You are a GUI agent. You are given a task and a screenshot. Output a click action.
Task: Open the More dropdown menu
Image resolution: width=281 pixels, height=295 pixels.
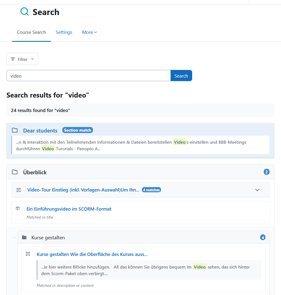tap(90, 32)
